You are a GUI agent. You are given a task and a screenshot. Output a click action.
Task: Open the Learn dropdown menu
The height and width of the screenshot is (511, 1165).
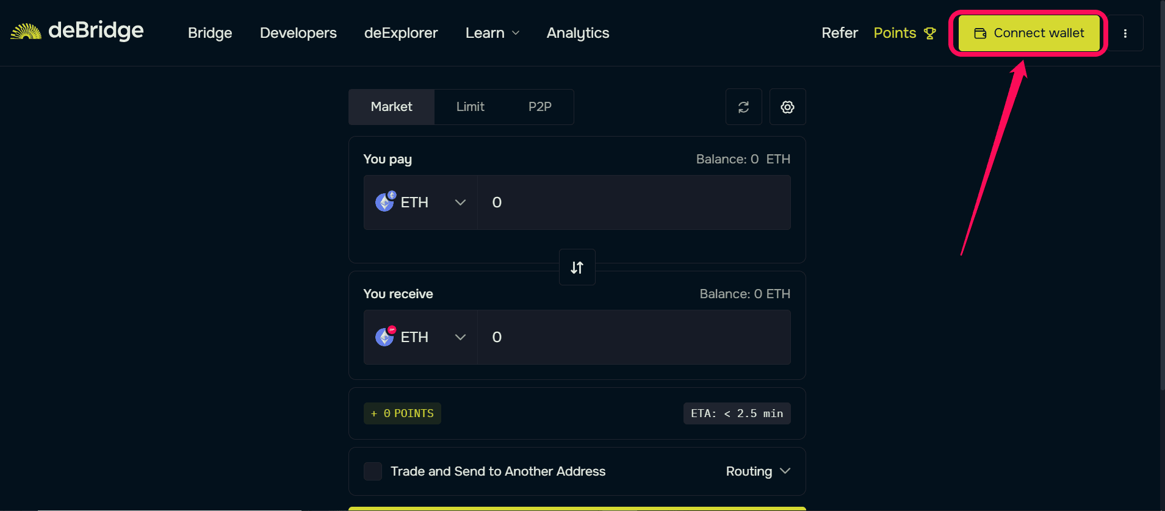tap(492, 33)
